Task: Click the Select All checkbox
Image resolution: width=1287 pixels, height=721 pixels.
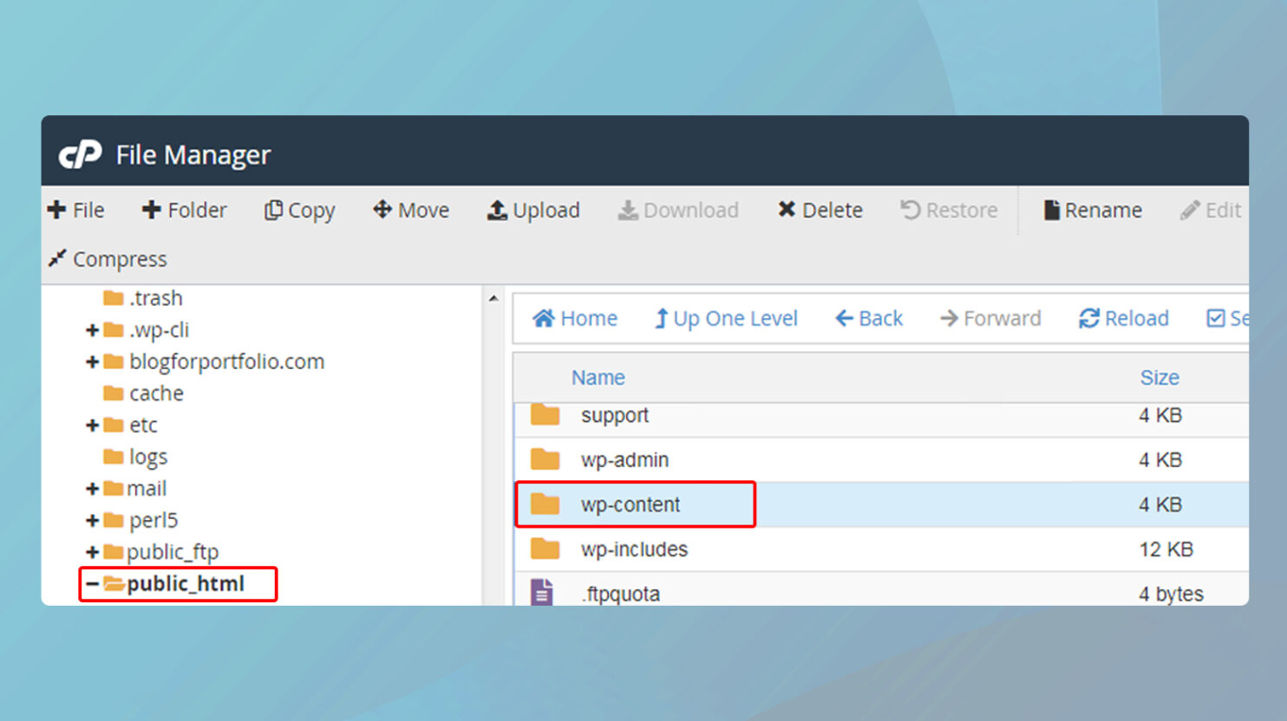Action: tap(1218, 318)
